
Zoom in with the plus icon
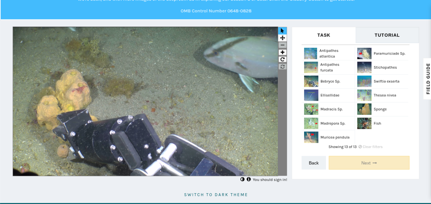[x=282, y=52]
